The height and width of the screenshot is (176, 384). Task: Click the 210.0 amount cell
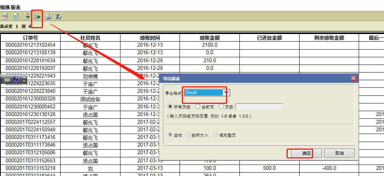click(x=209, y=60)
